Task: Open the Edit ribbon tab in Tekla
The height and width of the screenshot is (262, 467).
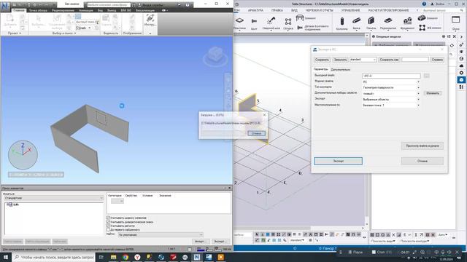Action: 277,10
